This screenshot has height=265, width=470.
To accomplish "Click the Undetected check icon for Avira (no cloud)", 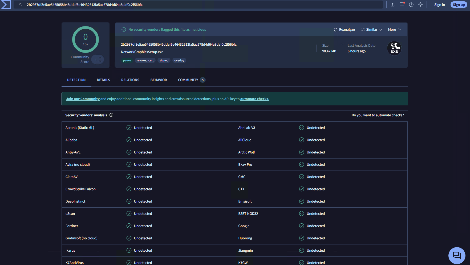I will coord(129,164).
